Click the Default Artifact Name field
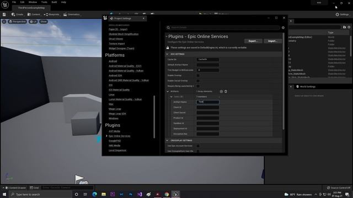The width and height of the screenshot is (353, 198). point(207,65)
